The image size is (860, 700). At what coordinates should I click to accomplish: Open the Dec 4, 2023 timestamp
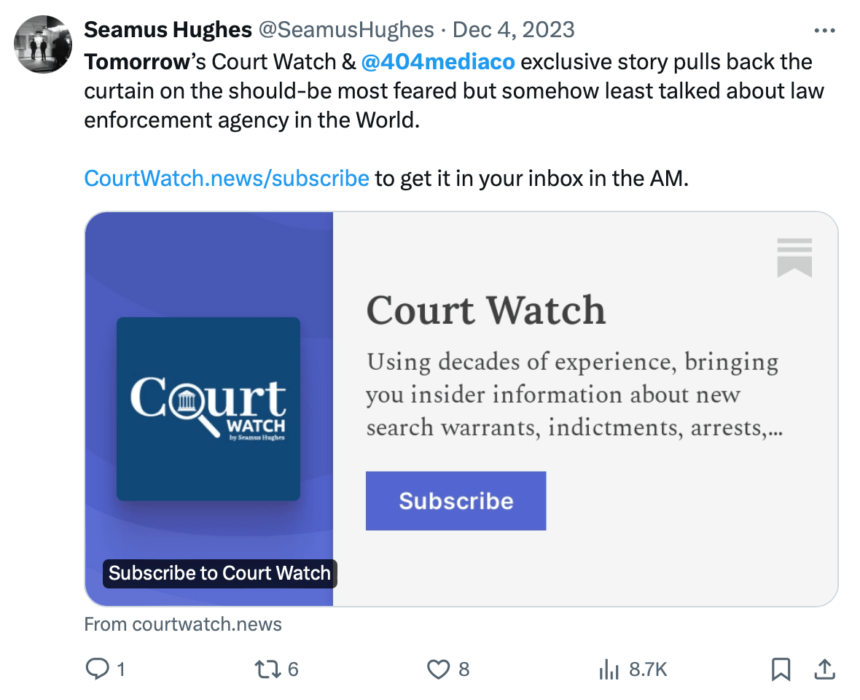pyautogui.click(x=513, y=30)
